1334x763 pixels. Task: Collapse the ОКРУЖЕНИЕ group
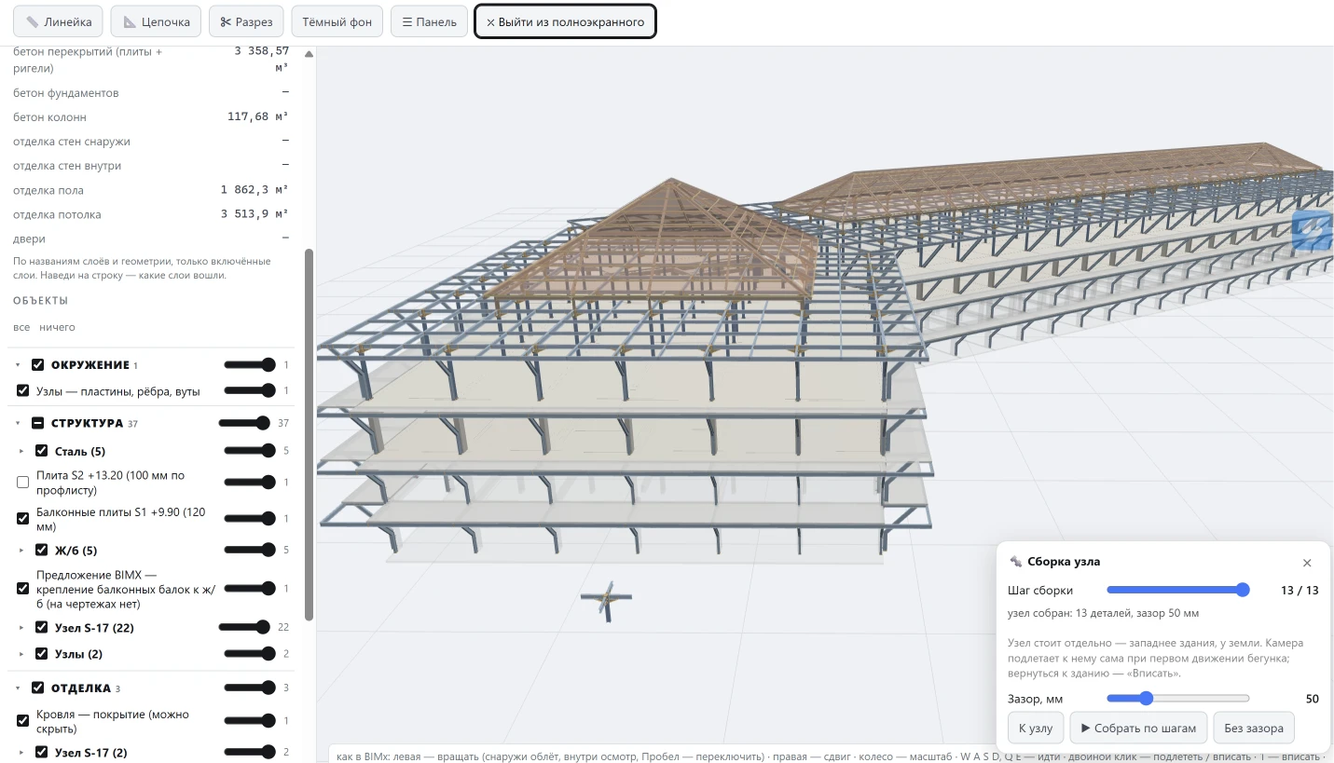click(x=18, y=365)
